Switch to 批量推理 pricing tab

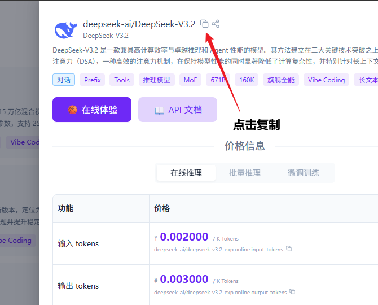click(x=245, y=173)
